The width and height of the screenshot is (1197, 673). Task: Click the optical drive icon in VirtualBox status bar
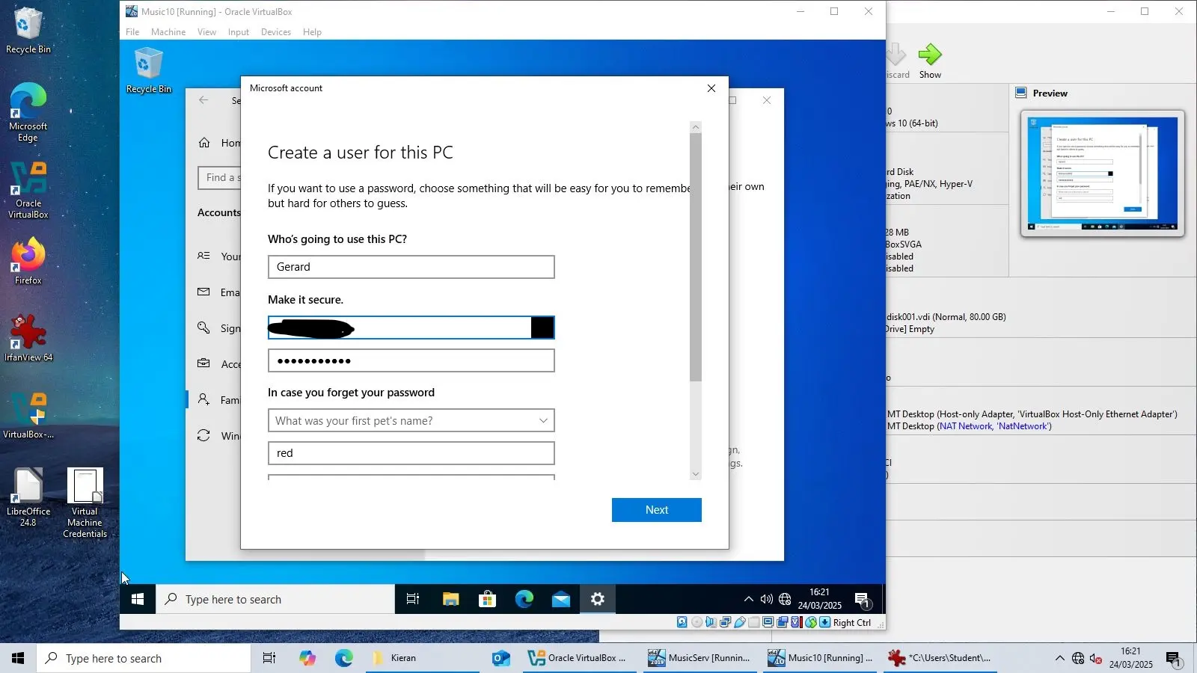(697, 622)
